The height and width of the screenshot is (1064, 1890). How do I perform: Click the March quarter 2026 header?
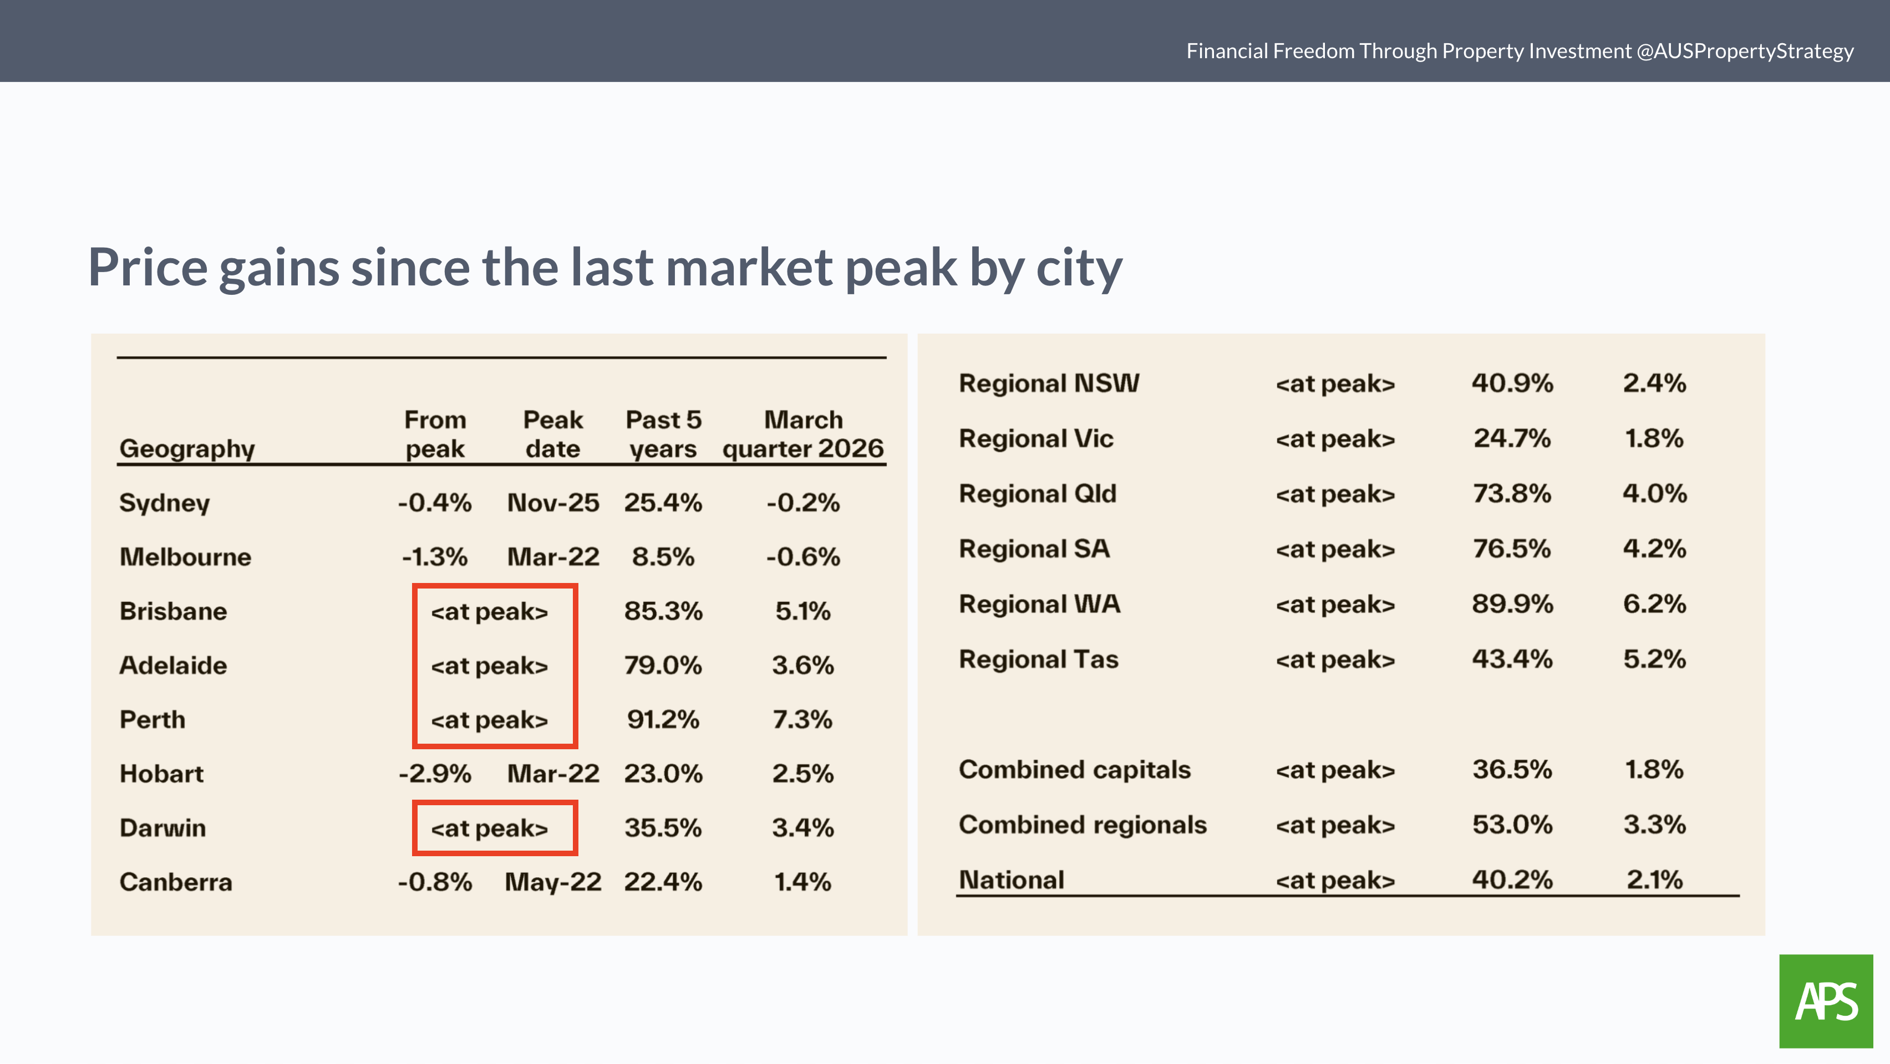(802, 434)
